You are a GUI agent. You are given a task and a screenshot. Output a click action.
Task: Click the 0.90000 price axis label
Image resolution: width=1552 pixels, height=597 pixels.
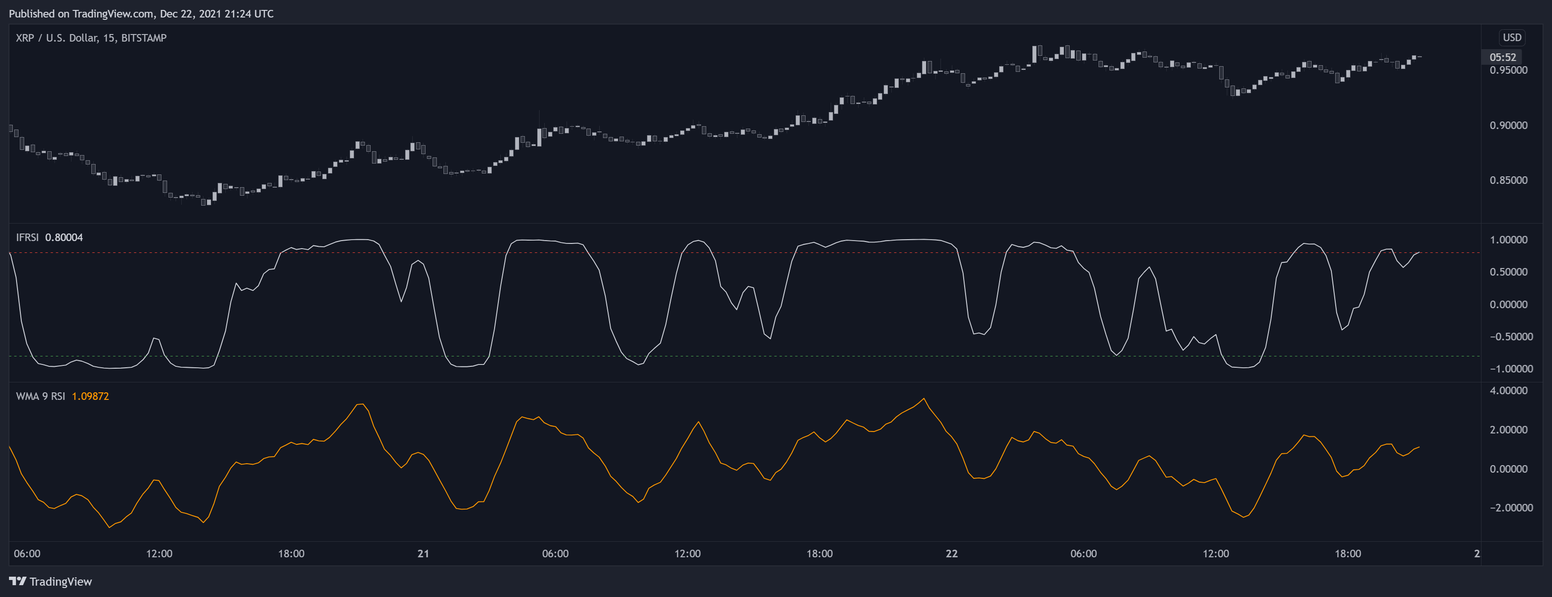click(1508, 125)
